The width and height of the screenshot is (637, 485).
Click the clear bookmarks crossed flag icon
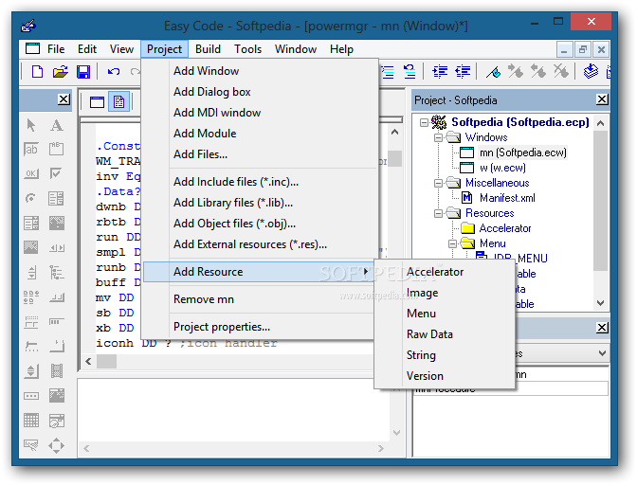click(561, 71)
